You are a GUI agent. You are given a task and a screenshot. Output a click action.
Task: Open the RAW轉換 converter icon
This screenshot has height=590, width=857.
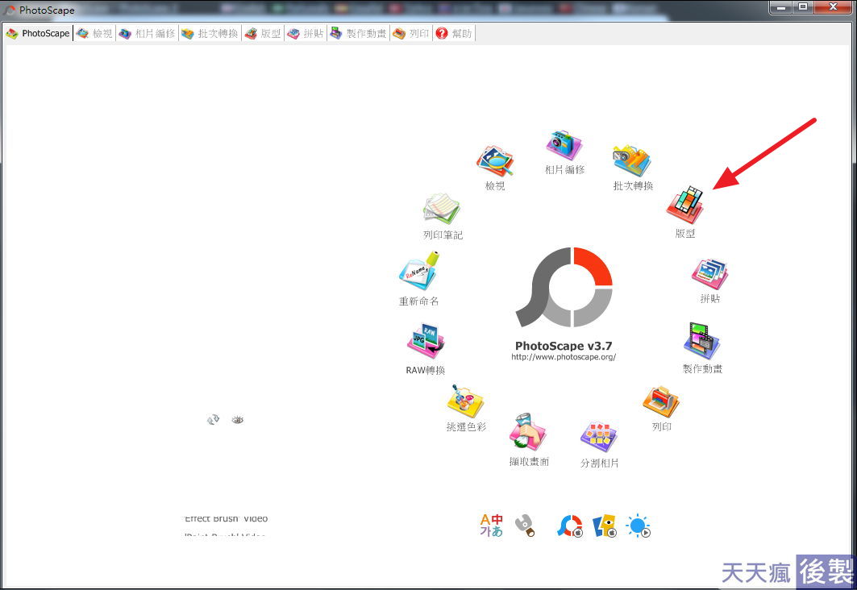426,342
